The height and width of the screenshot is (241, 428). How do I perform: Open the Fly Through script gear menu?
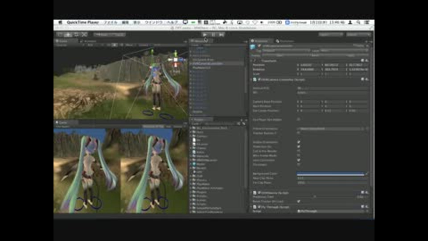[x=367, y=207]
